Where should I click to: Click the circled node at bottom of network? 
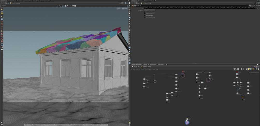click(x=187, y=123)
